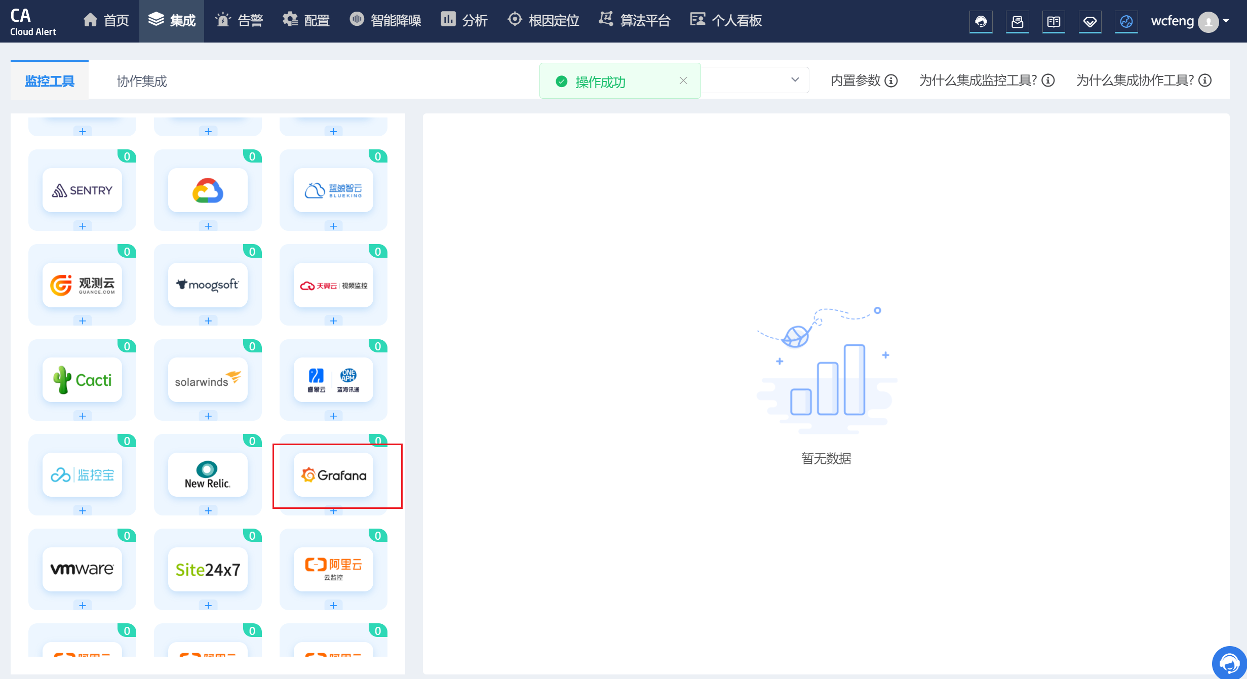This screenshot has width=1247, height=679.
Task: Add a new New Relic integration with plus
Action: tap(208, 510)
